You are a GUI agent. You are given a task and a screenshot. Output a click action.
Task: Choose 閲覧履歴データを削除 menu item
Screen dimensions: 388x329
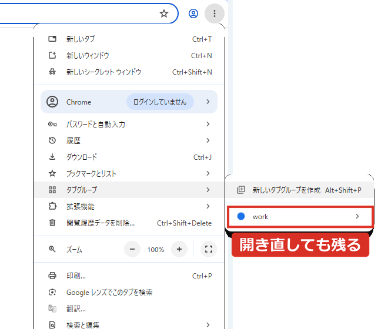click(x=129, y=223)
